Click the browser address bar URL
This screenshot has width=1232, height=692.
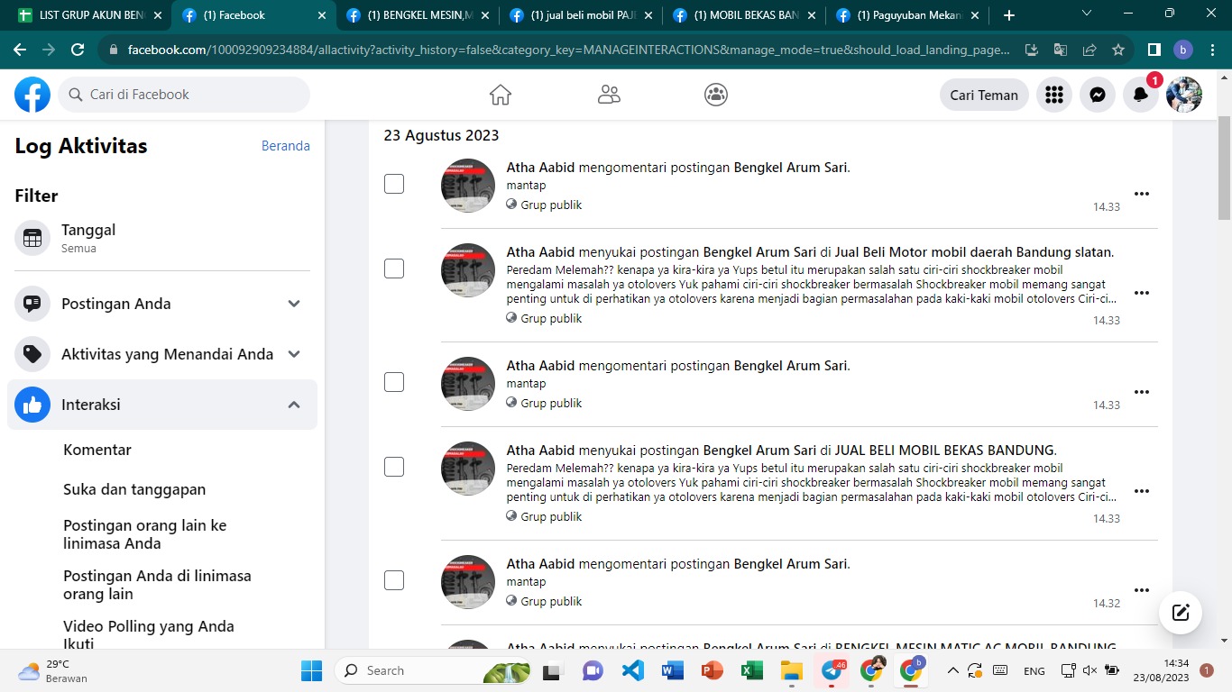tap(568, 50)
